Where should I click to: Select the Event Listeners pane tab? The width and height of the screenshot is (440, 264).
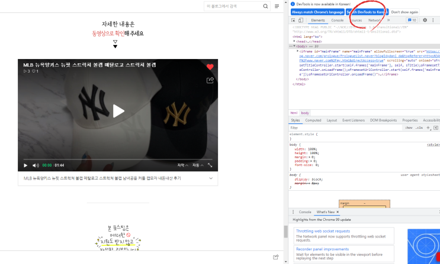354,120
